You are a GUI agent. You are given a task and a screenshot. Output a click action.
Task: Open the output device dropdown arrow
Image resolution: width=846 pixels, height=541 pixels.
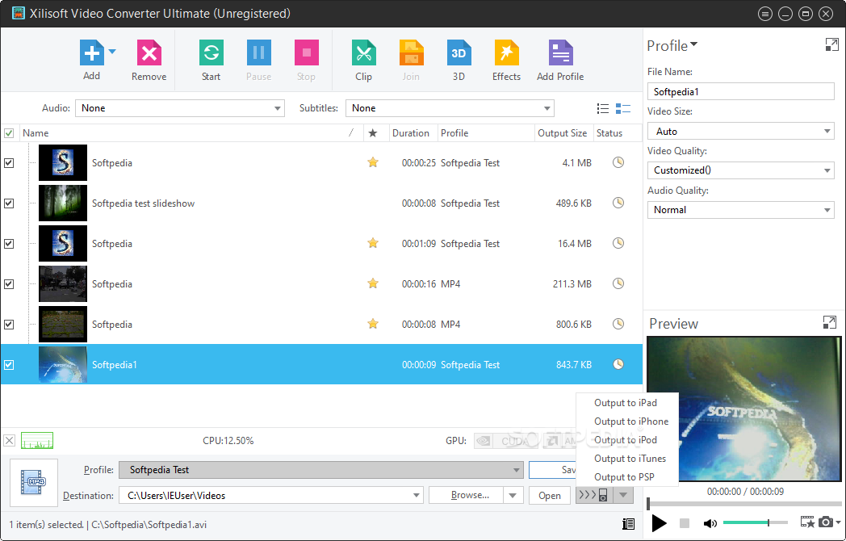[623, 494]
